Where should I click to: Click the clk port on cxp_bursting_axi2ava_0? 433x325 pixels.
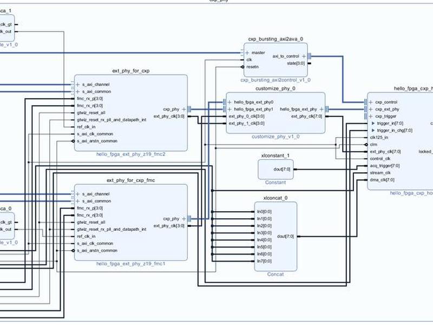pyautogui.click(x=249, y=60)
